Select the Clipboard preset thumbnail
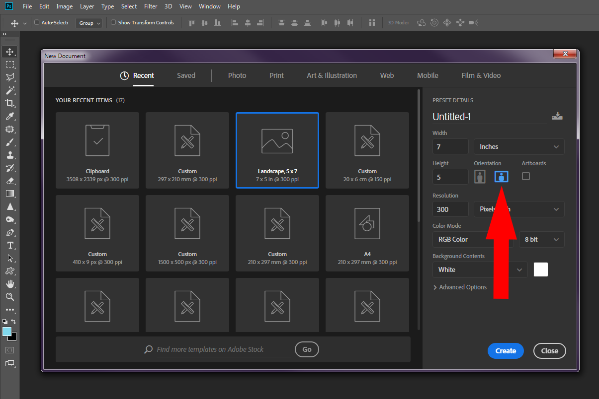Viewport: 599px width, 399px height. tap(97, 150)
